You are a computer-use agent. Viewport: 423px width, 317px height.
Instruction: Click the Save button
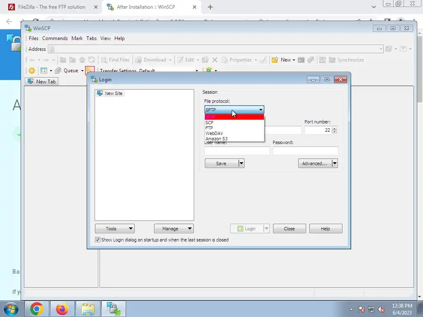click(x=221, y=163)
